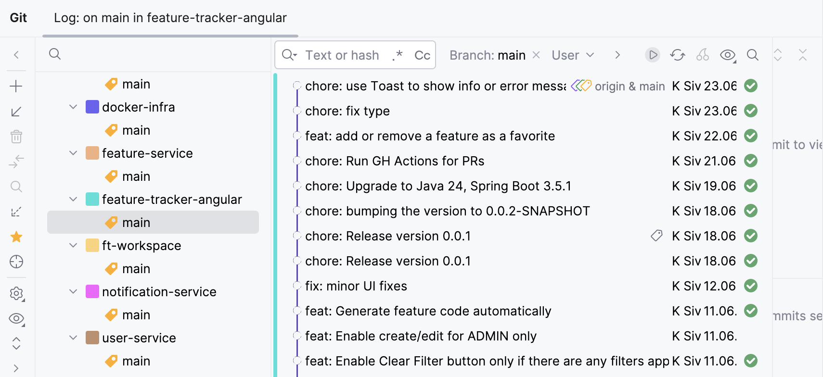Focus the Text or hash search field
Viewport: 823px width, 377px height.
coord(342,55)
